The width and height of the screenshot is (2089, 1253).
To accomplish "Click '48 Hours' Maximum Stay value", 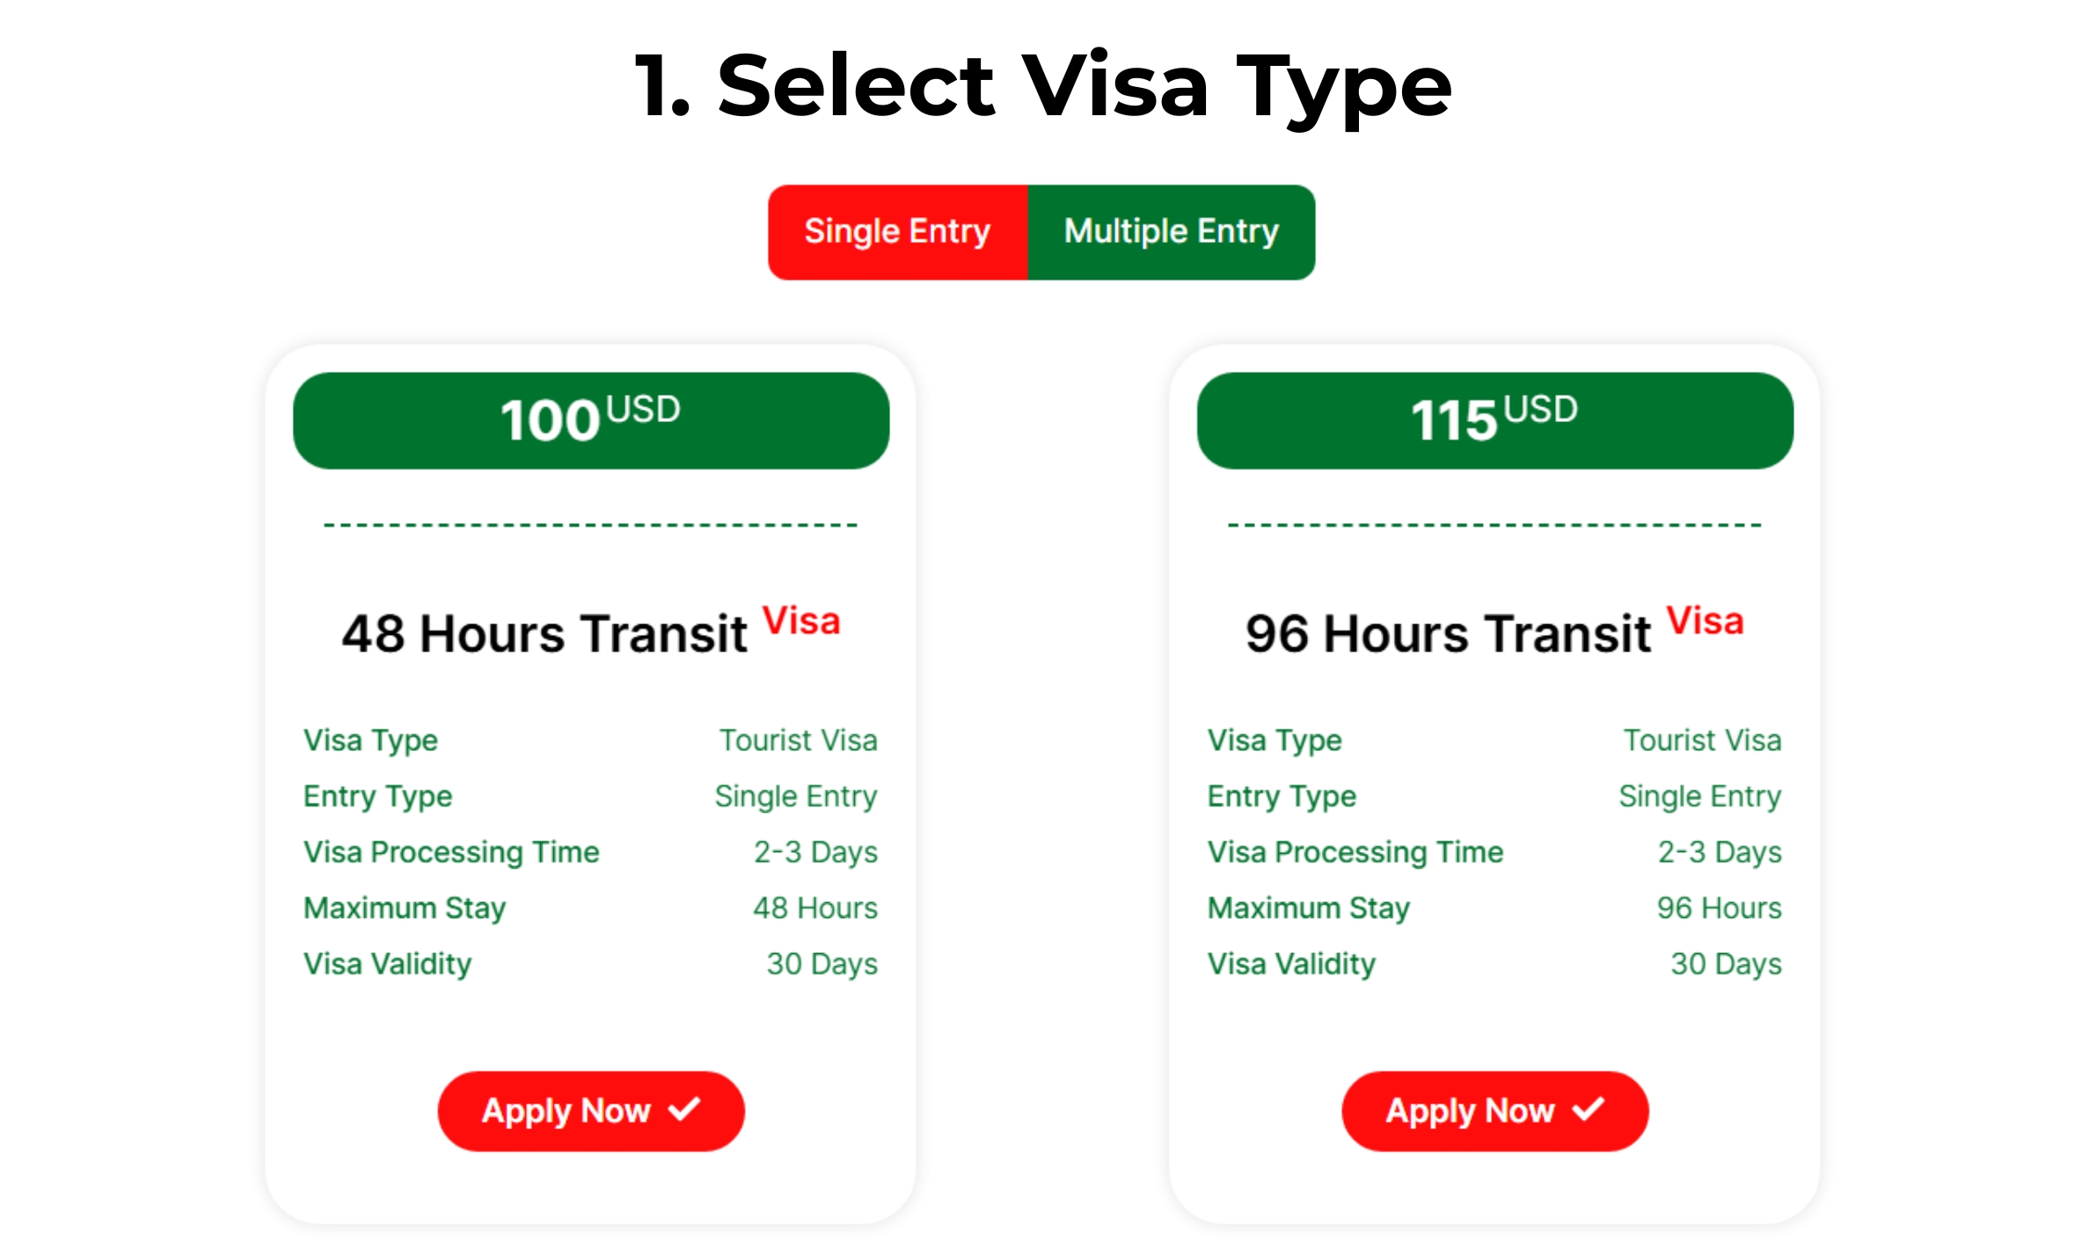I will point(814,907).
